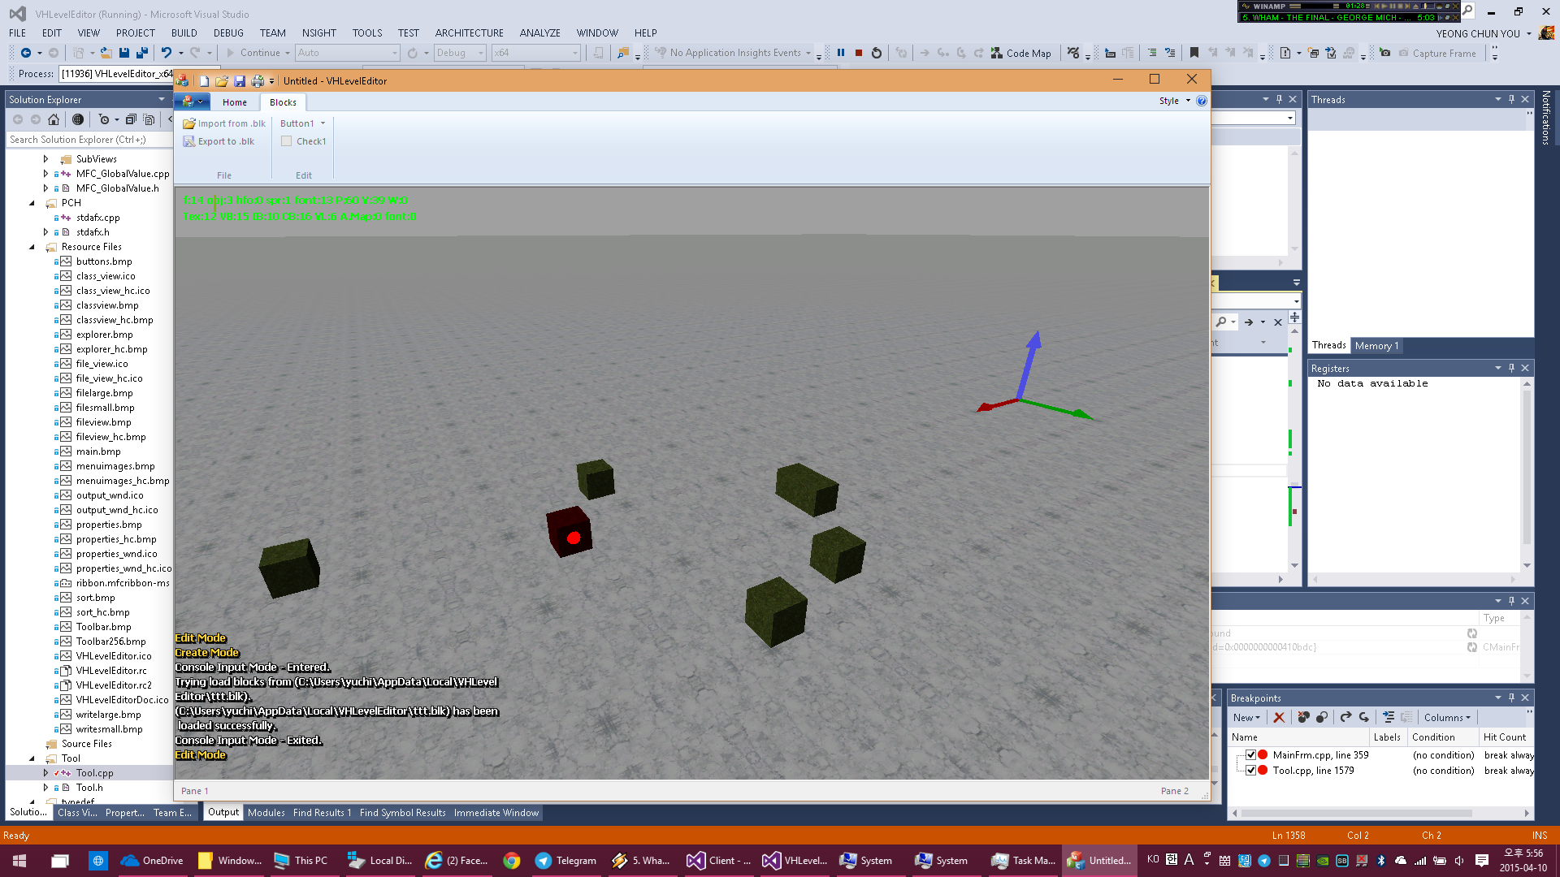This screenshot has height=877, width=1560.
Task: Pause debugging with Break All icon
Action: (841, 53)
